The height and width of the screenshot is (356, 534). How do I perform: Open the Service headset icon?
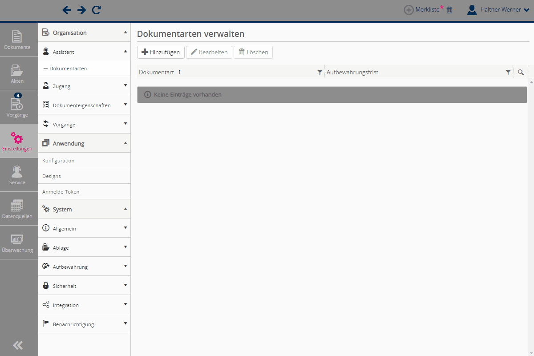[x=17, y=175]
